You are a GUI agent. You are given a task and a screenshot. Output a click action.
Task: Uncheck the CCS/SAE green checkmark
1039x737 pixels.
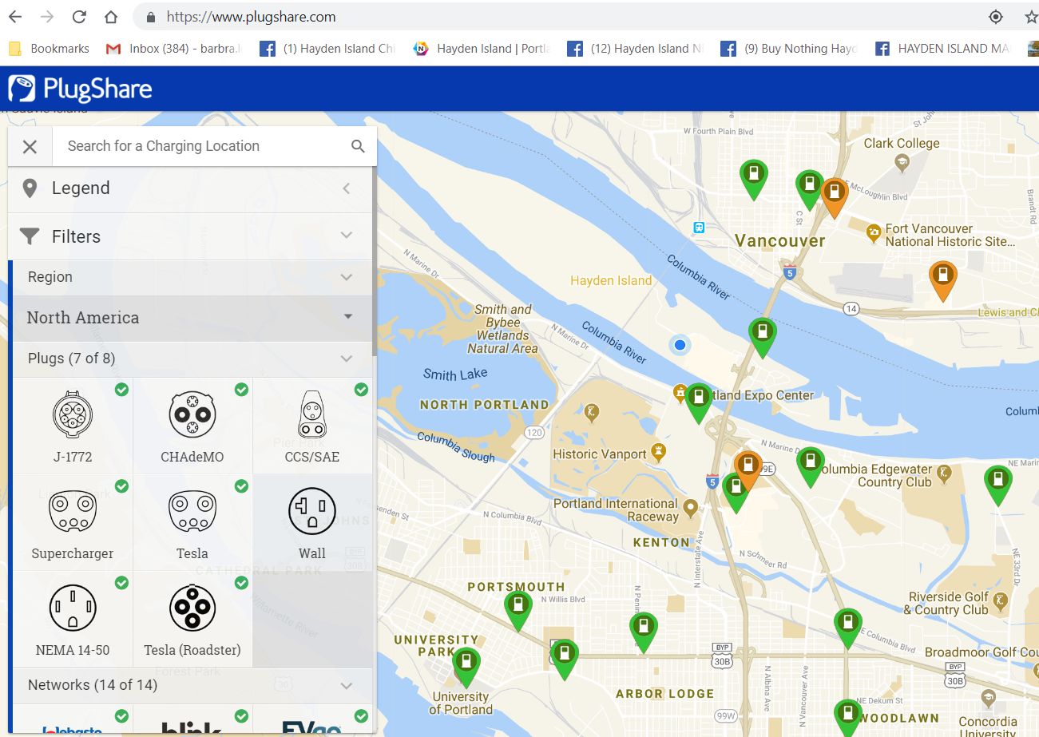361,390
